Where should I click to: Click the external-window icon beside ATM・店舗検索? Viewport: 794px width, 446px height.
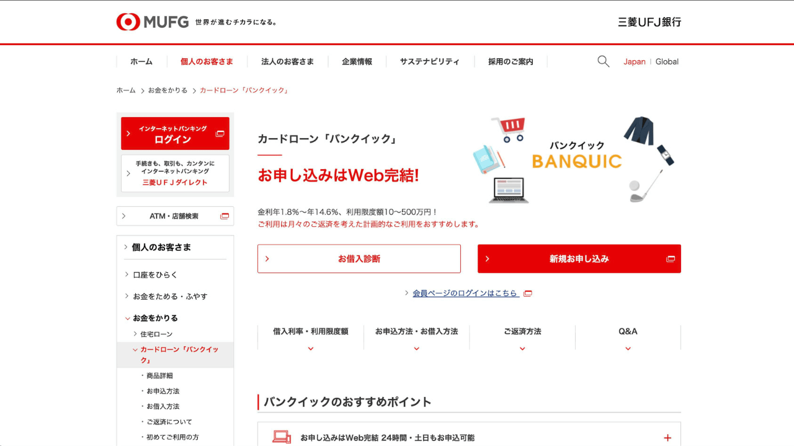pos(225,216)
